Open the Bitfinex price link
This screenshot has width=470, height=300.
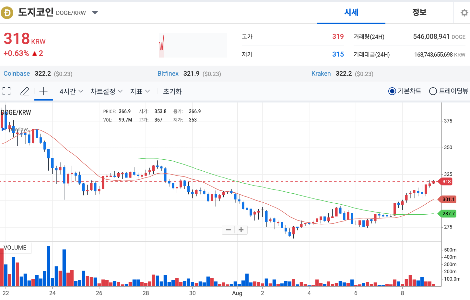[168, 73]
